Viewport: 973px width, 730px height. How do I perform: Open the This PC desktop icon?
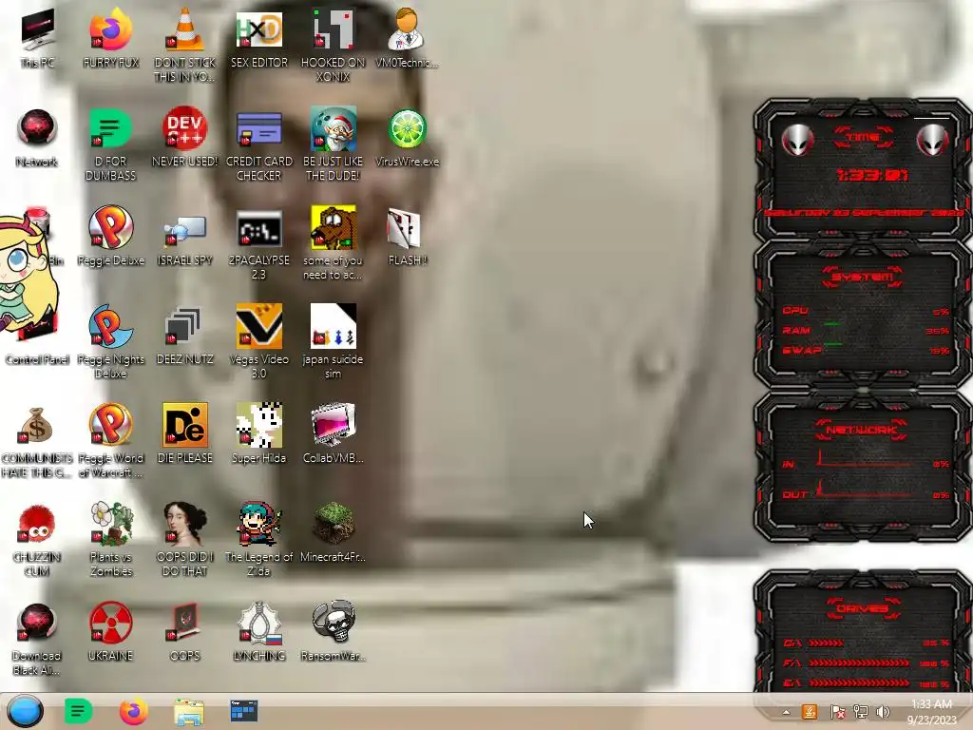[x=37, y=37]
